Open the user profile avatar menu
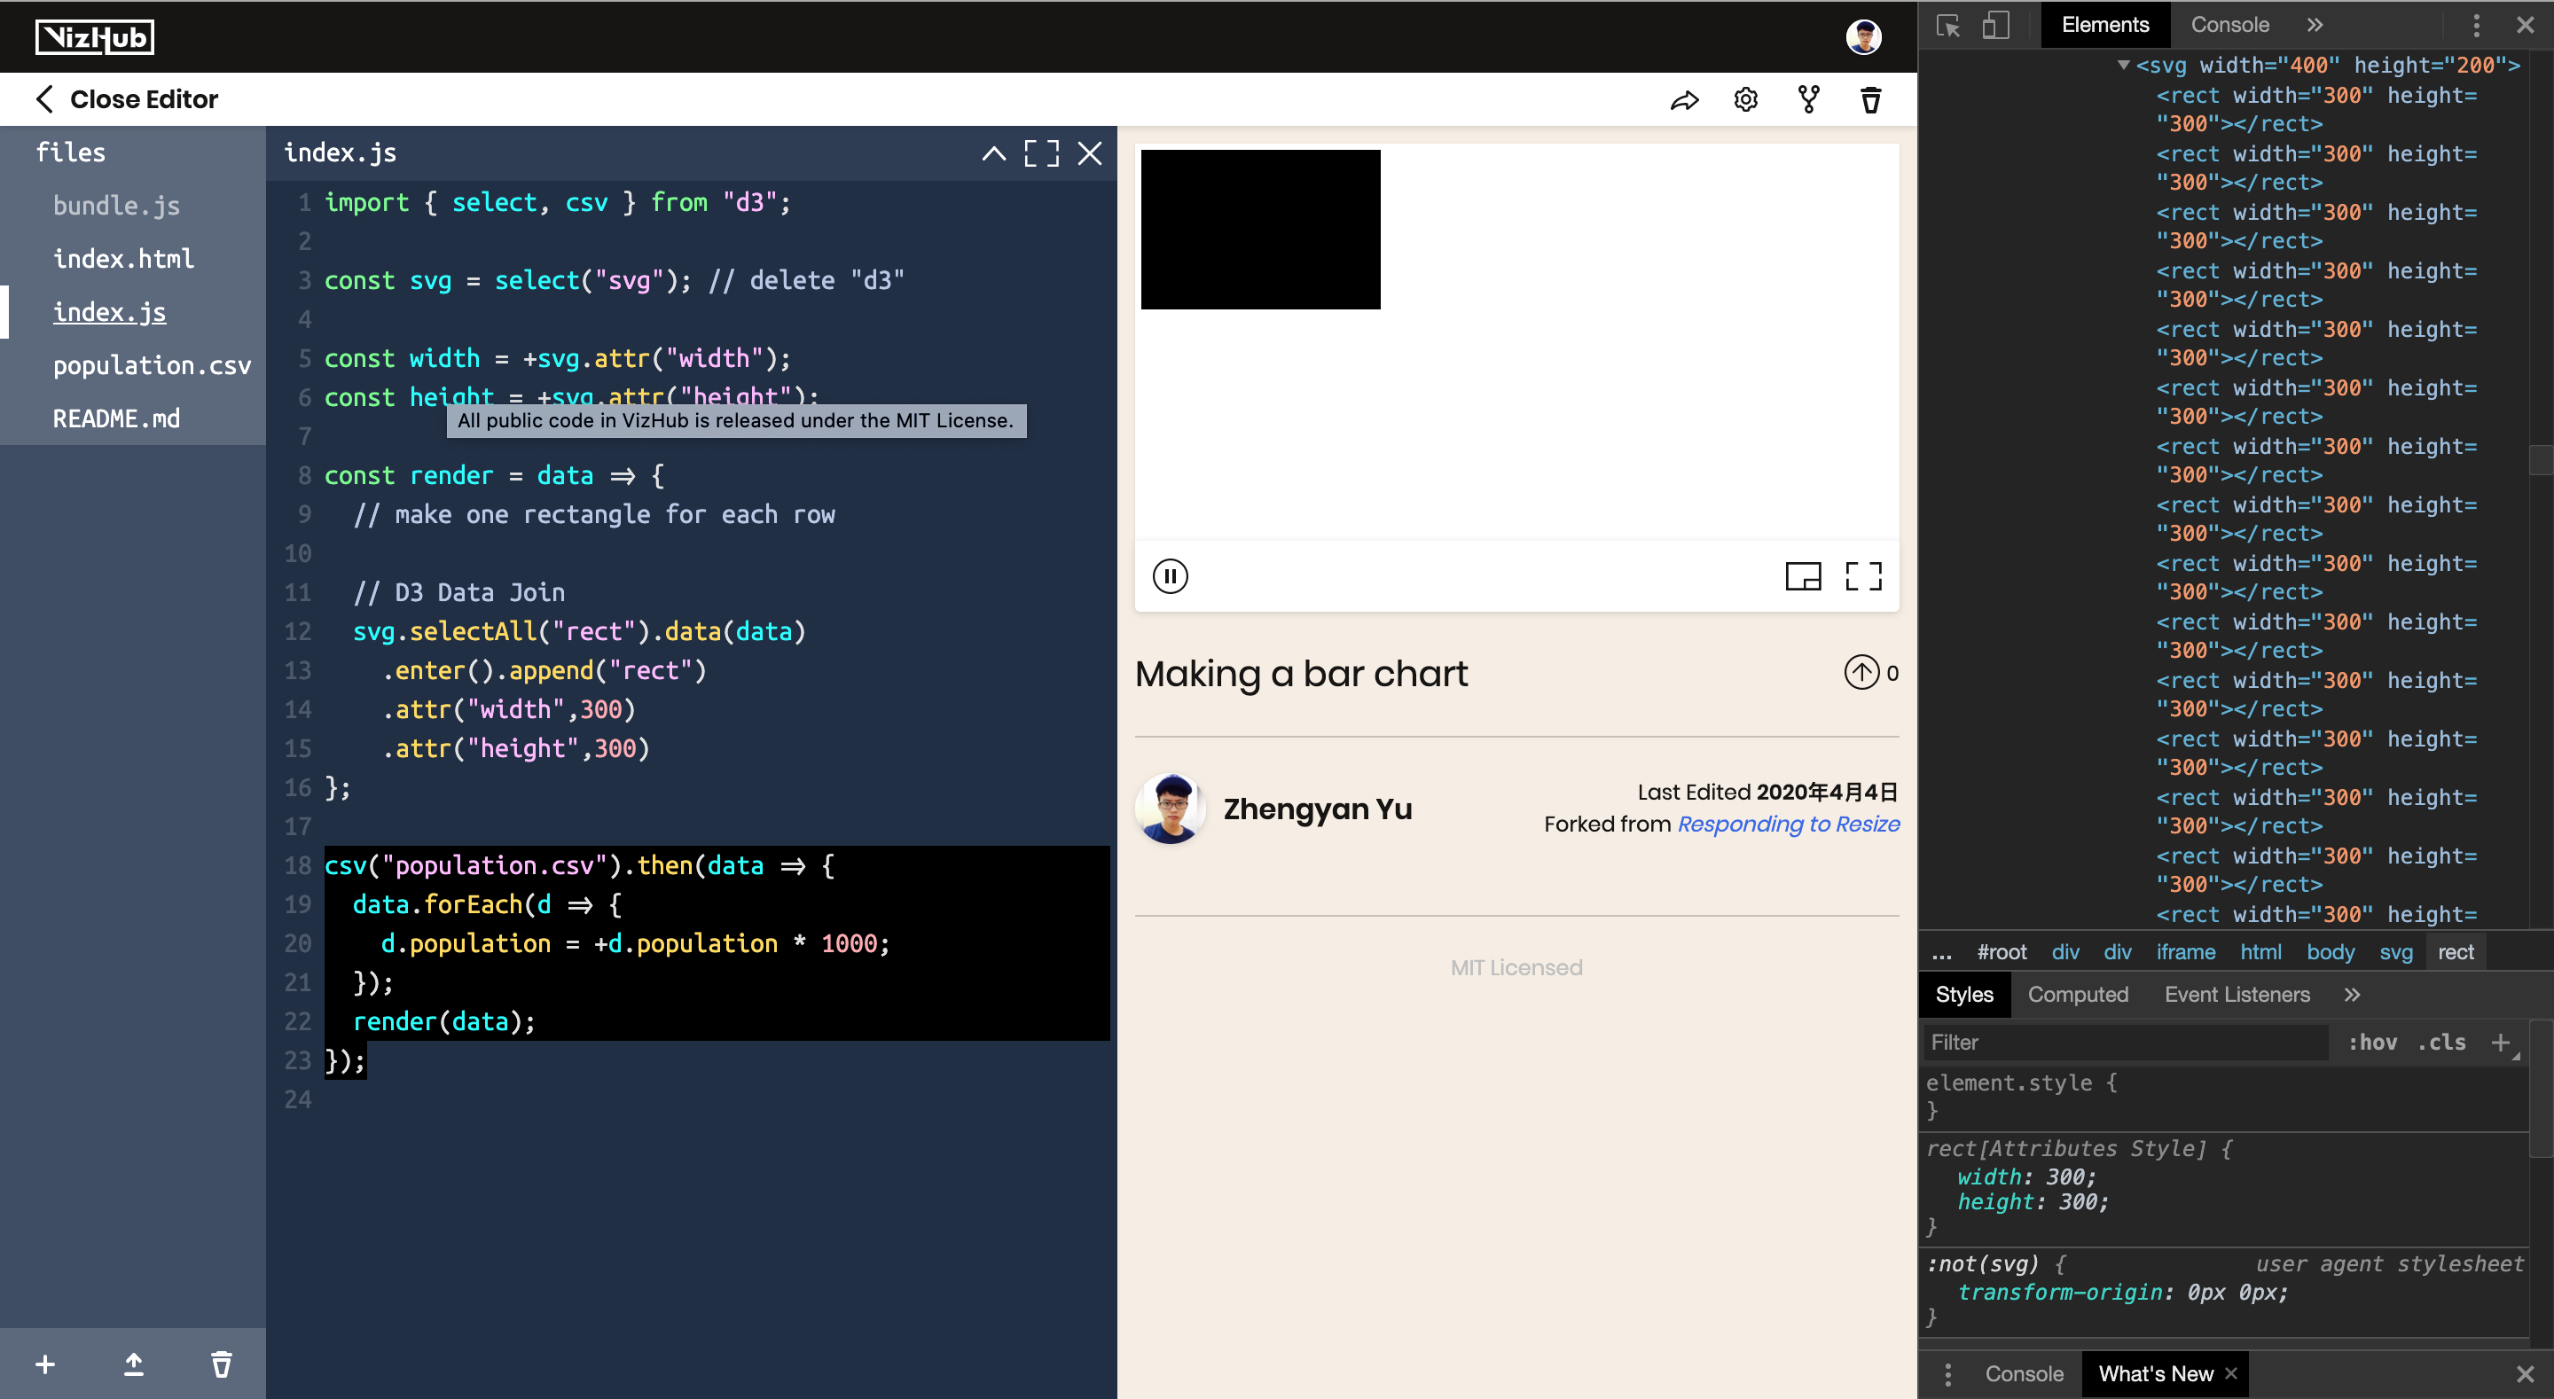This screenshot has height=1399, width=2554. (x=1863, y=36)
